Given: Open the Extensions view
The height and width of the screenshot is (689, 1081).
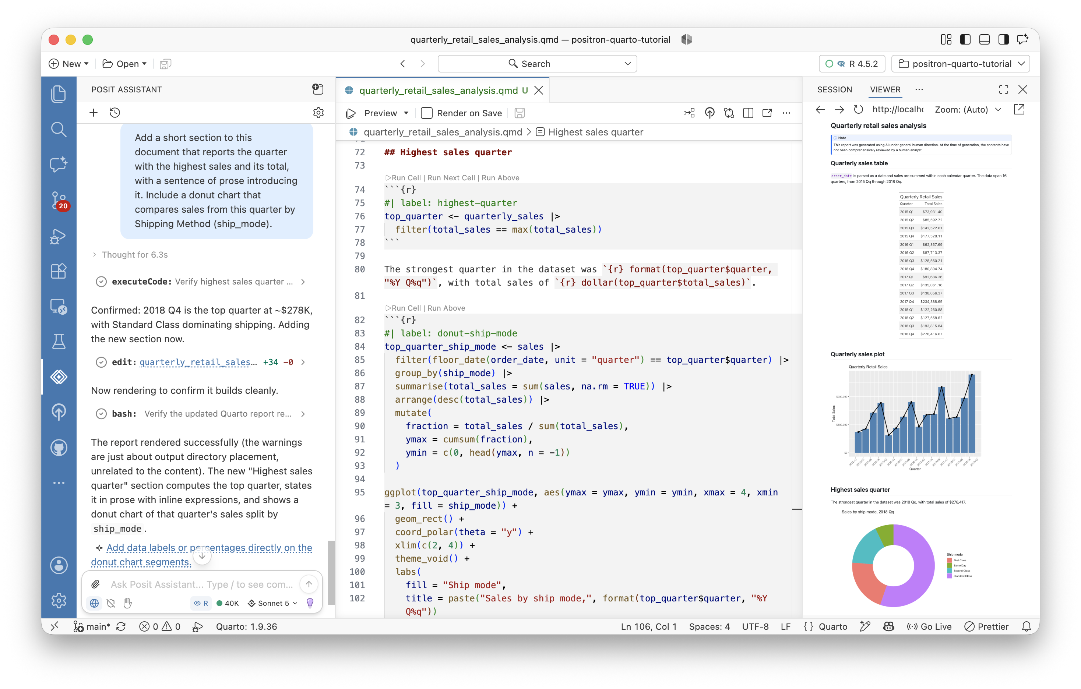Looking at the screenshot, I should tap(59, 271).
